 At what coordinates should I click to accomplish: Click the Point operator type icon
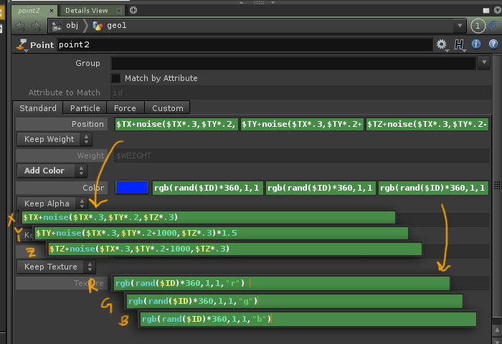click(x=21, y=44)
